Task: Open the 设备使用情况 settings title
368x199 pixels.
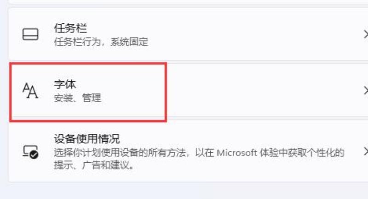Action: pyautogui.click(x=87, y=138)
